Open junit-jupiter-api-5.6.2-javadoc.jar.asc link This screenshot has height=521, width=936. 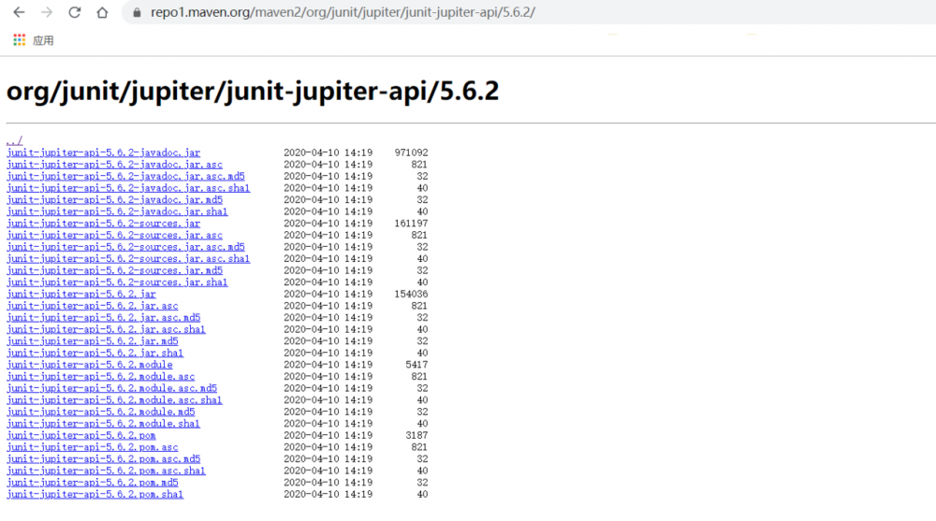114,165
